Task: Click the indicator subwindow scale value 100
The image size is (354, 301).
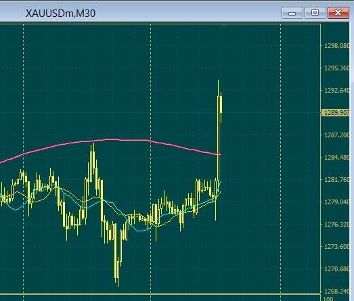Action: [x=329, y=299]
